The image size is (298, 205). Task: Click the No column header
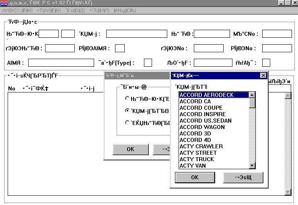pos(12,88)
